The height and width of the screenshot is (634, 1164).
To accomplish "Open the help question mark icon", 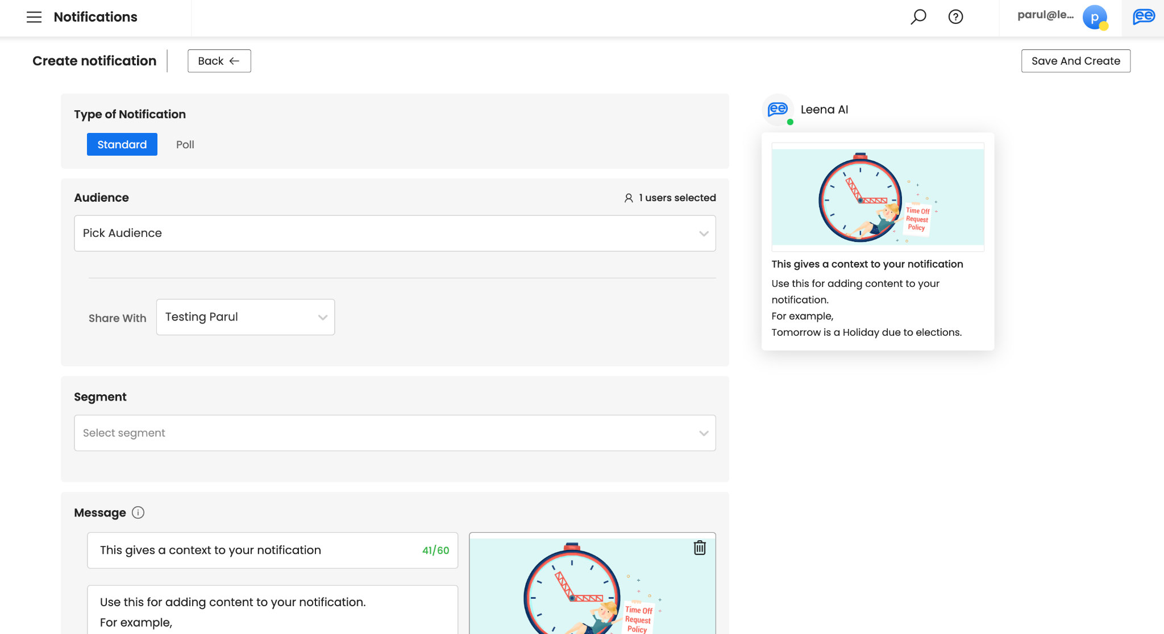I will tap(955, 17).
